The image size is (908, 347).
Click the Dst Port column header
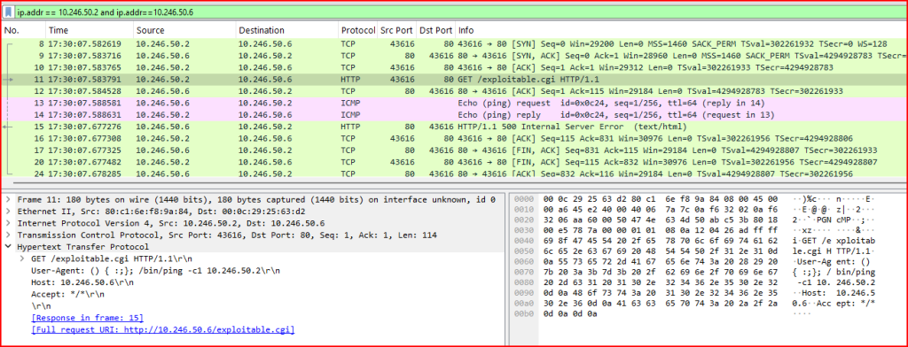tap(435, 30)
